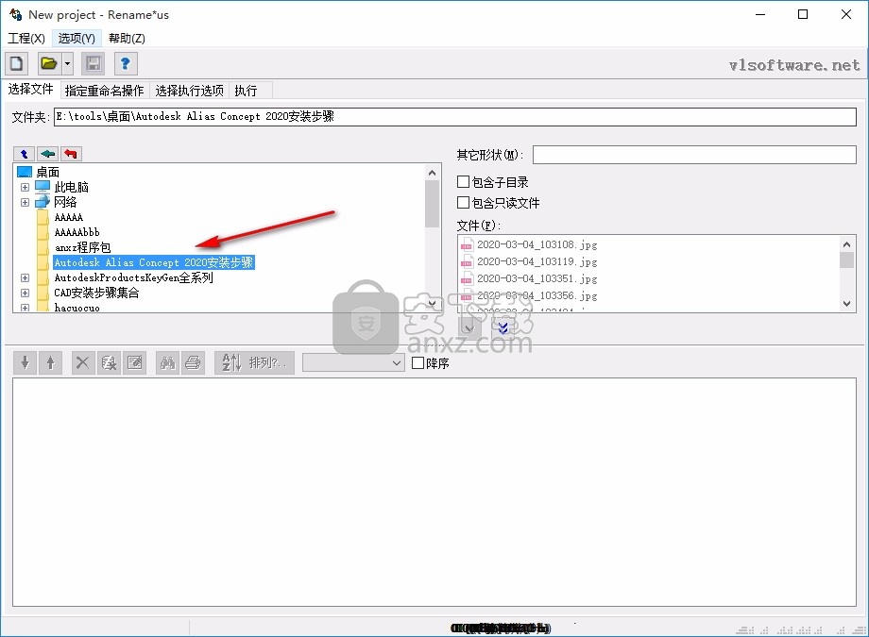Switch to the 选择执行选项 tab
The width and height of the screenshot is (869, 637).
(190, 91)
